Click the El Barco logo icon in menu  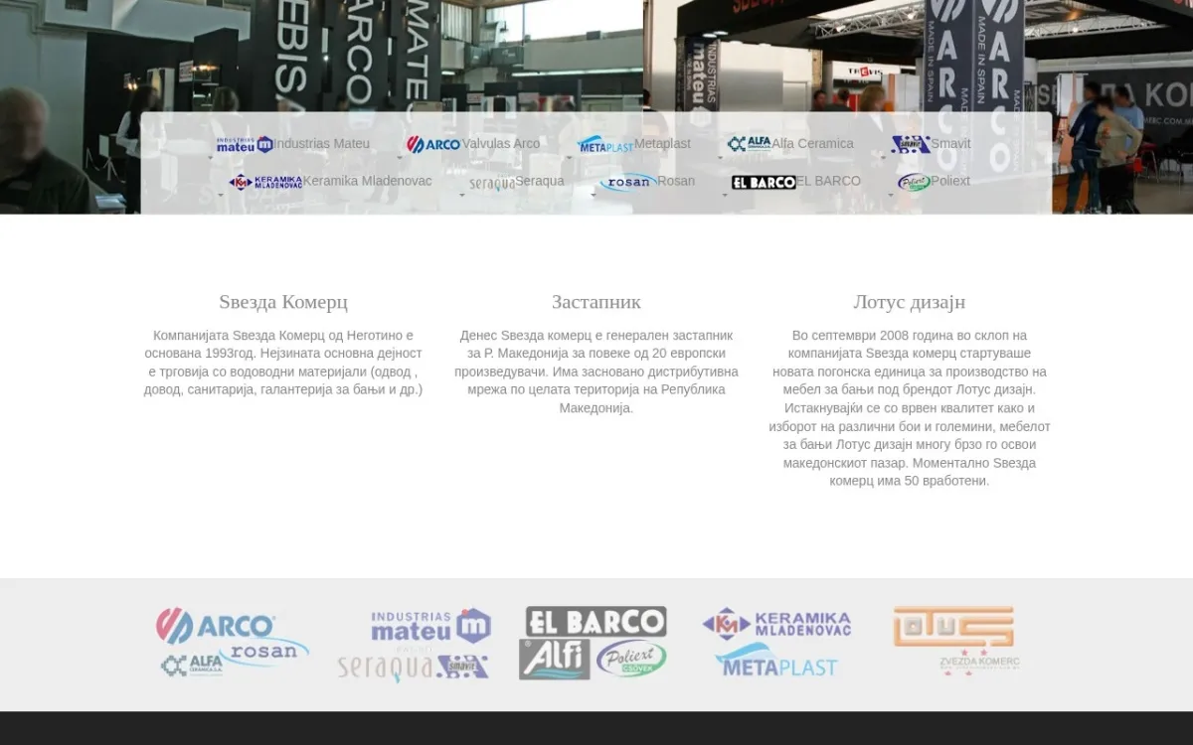(x=764, y=182)
